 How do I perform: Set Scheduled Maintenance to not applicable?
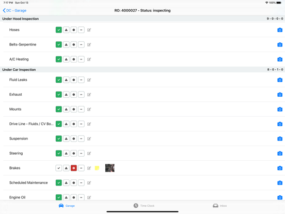coord(81,182)
